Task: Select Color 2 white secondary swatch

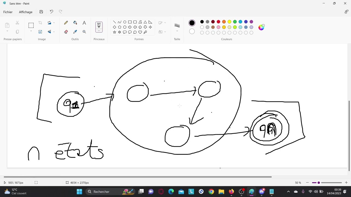Action: [x=192, y=32]
